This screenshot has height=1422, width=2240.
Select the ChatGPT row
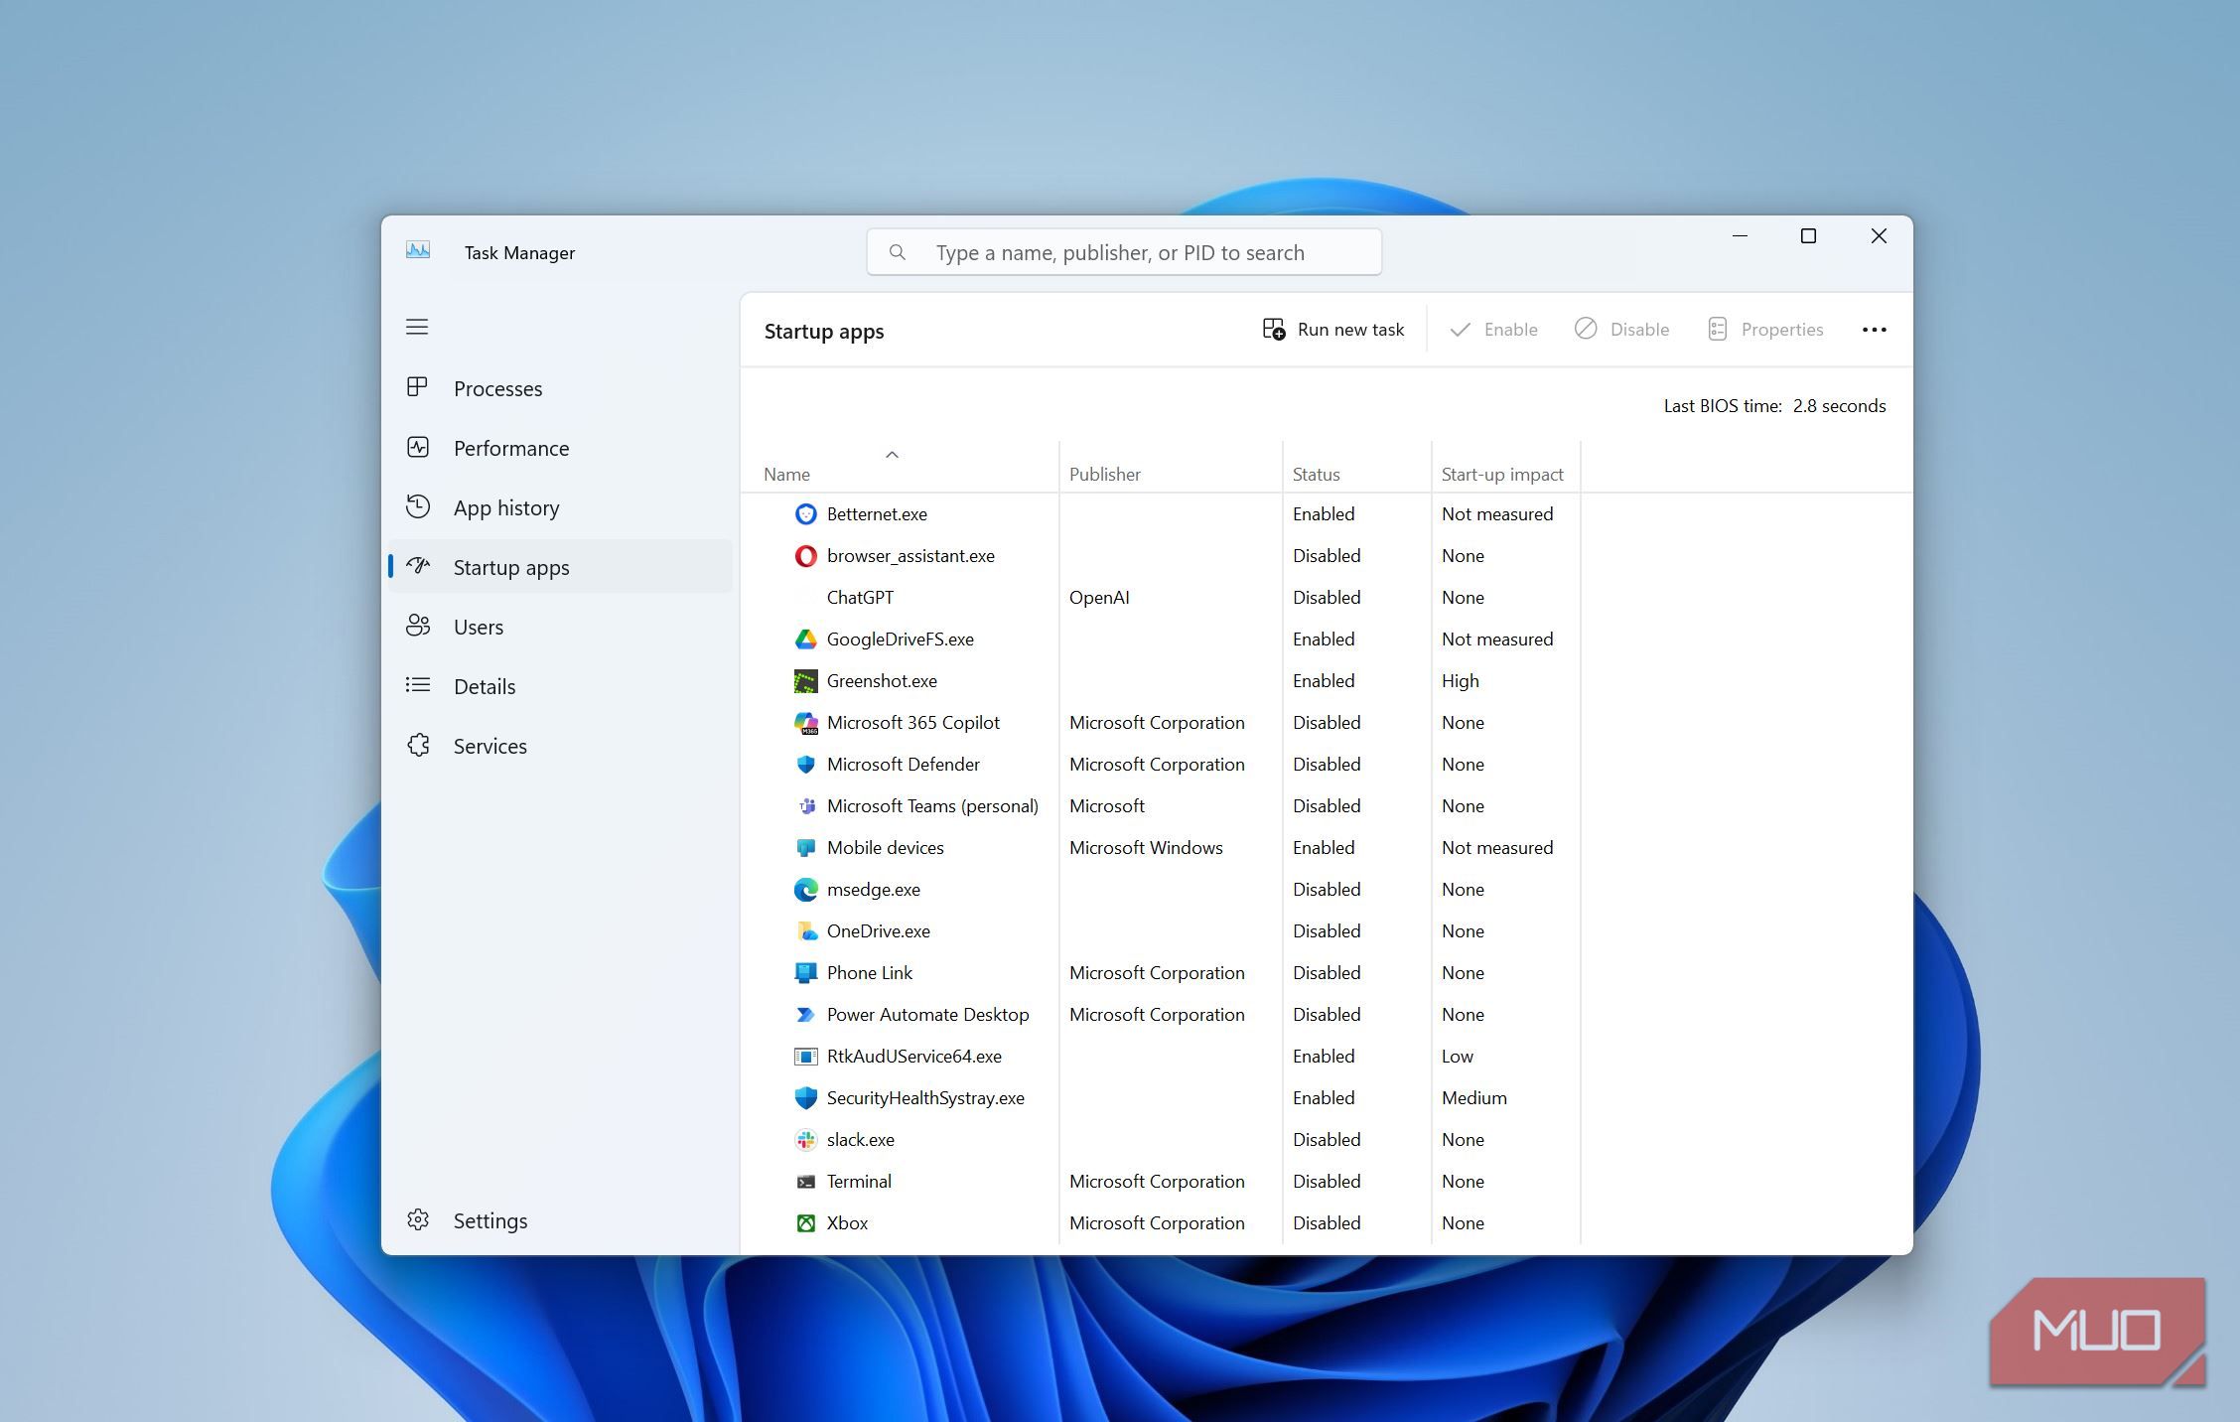pyautogui.click(x=1162, y=598)
